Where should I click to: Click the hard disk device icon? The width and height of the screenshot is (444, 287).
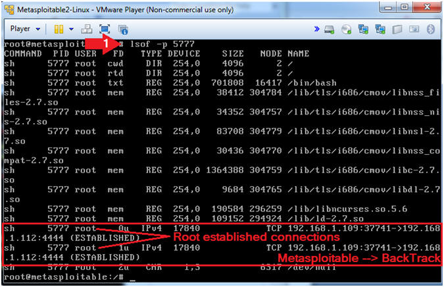tap(330, 30)
